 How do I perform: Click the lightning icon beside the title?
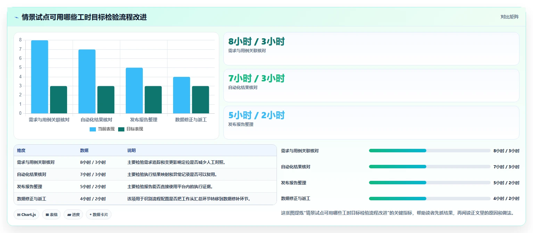[17, 17]
